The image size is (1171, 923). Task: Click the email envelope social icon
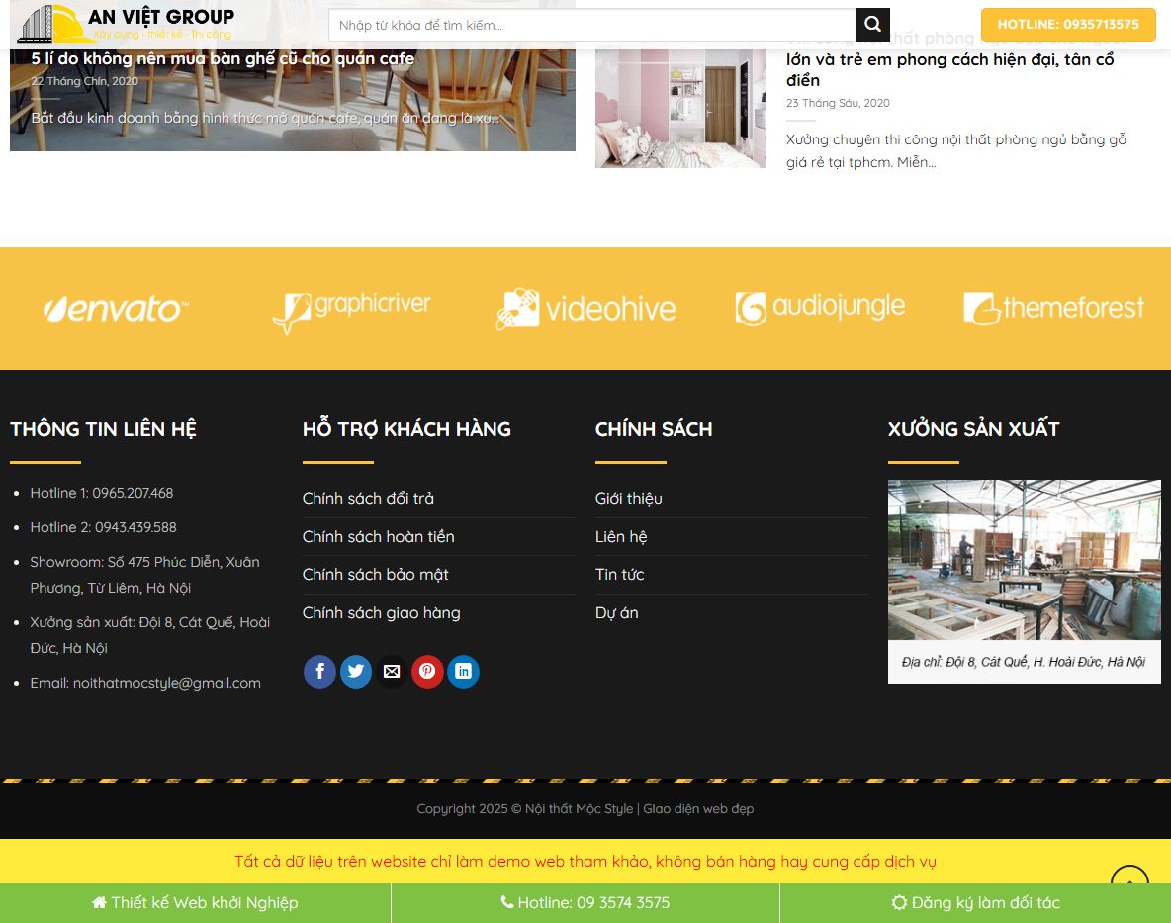(x=392, y=672)
